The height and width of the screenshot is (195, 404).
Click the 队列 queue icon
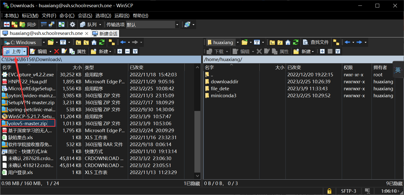click(89, 24)
